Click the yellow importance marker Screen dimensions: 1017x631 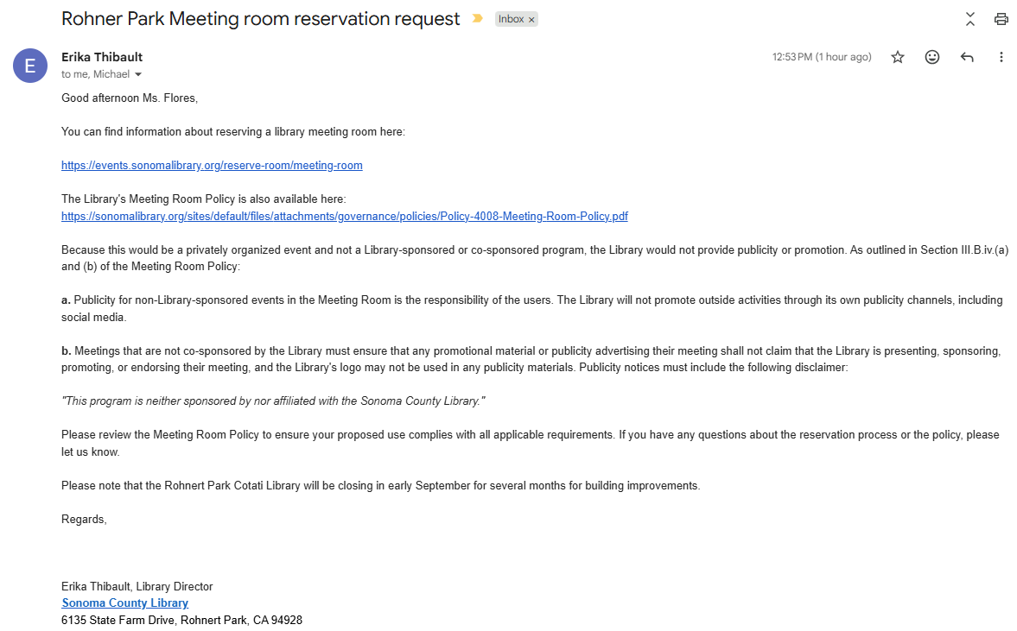[x=477, y=18]
